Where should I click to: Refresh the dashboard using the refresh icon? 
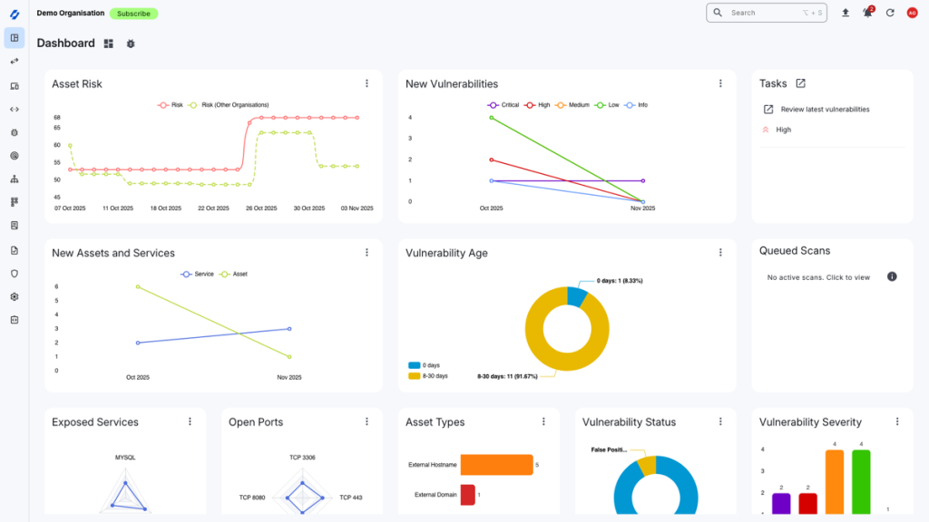(x=890, y=13)
